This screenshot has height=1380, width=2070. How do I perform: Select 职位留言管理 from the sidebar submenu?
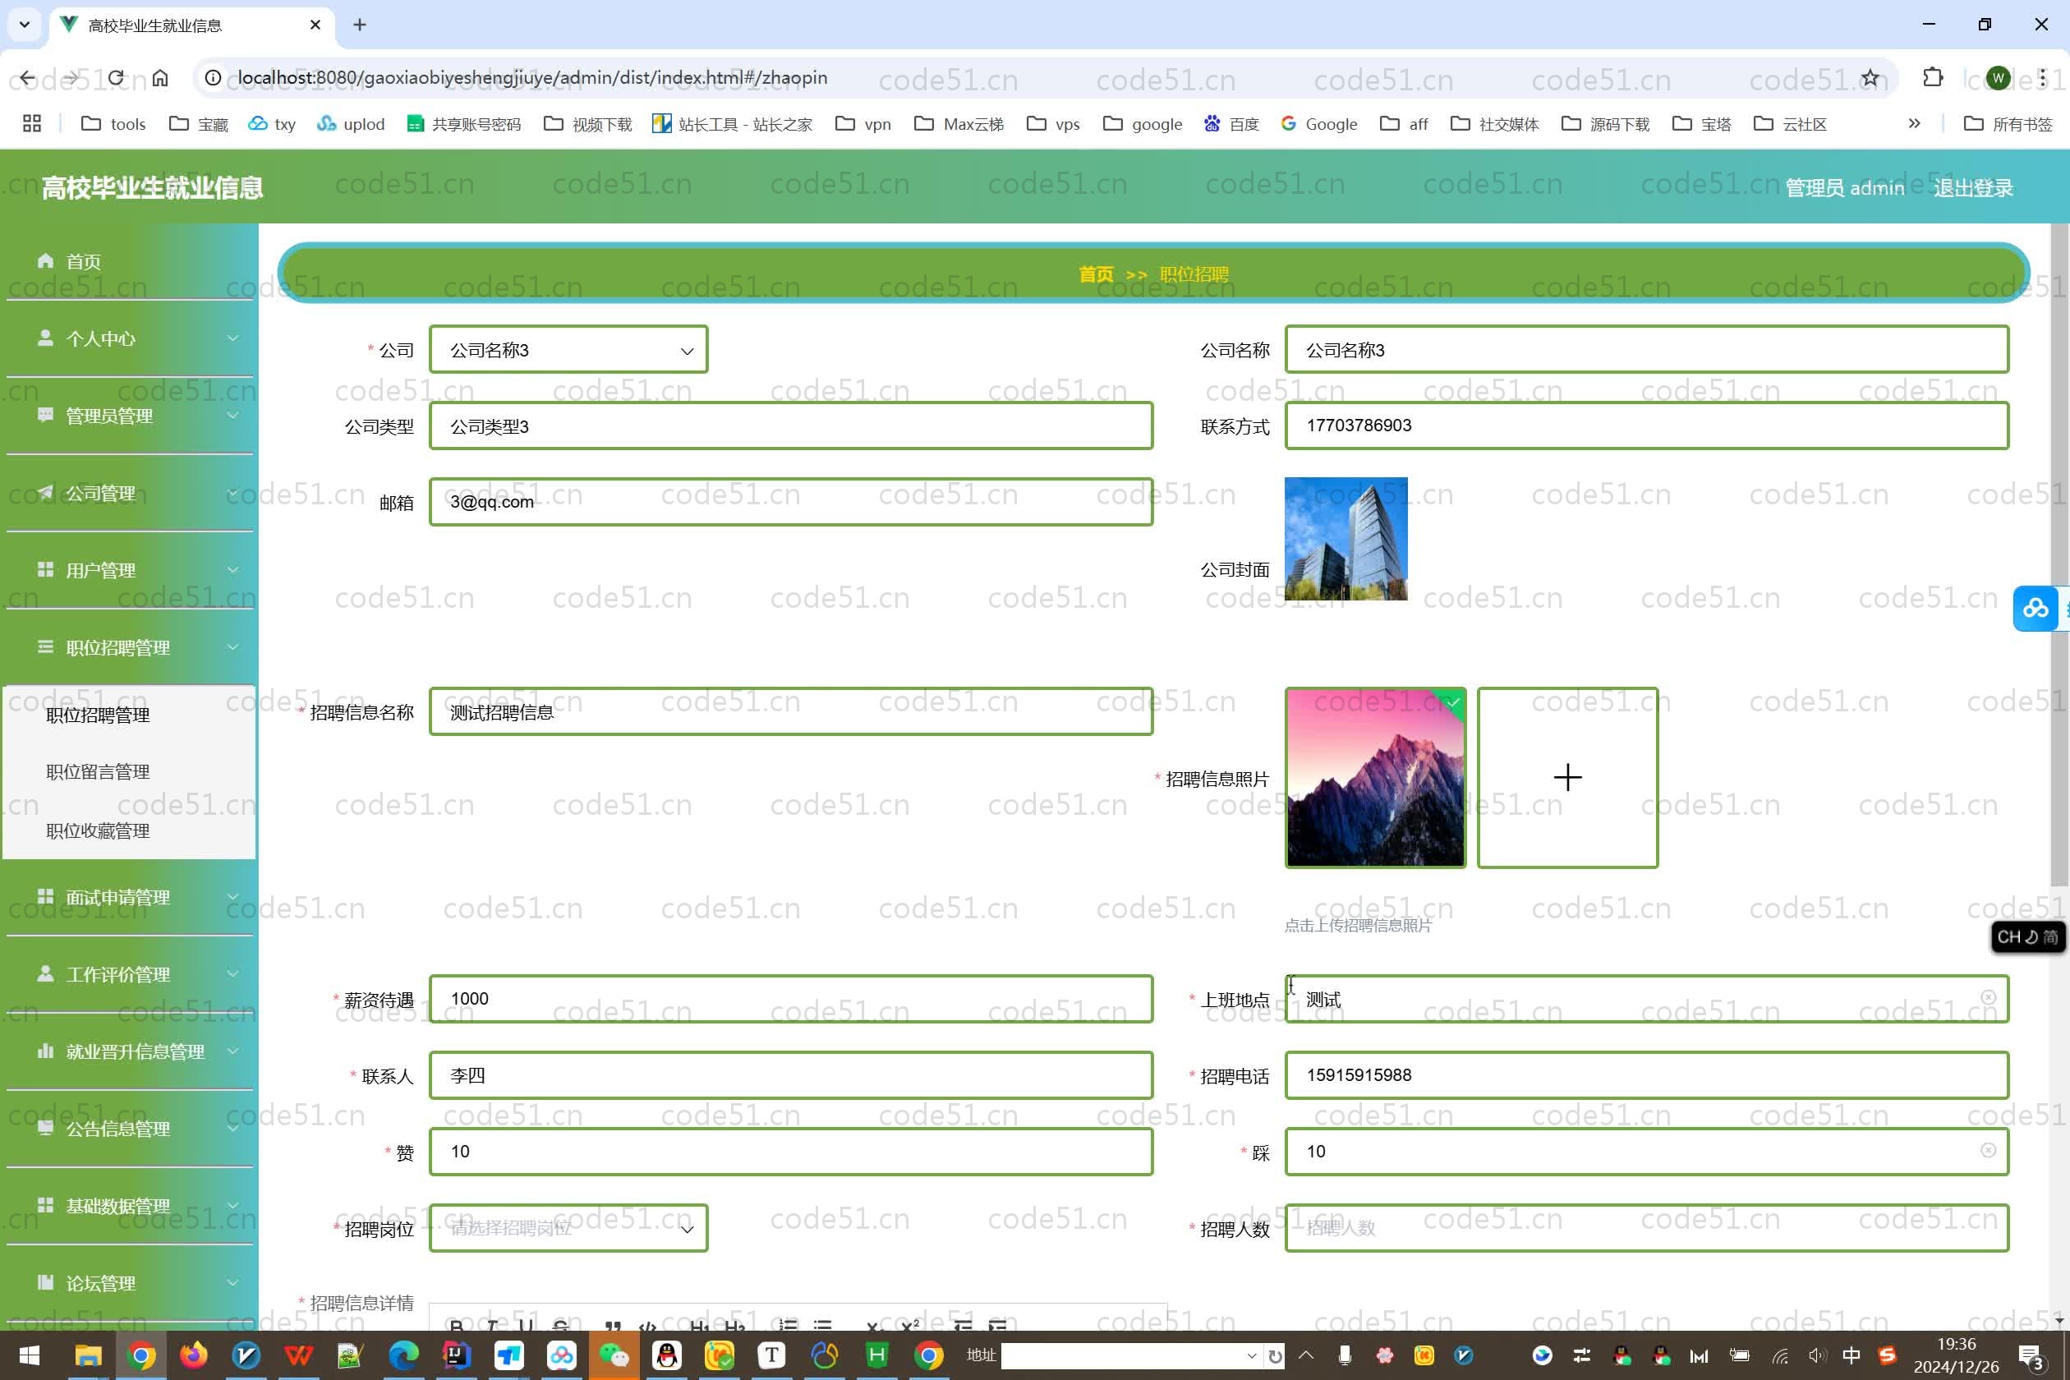click(x=98, y=771)
